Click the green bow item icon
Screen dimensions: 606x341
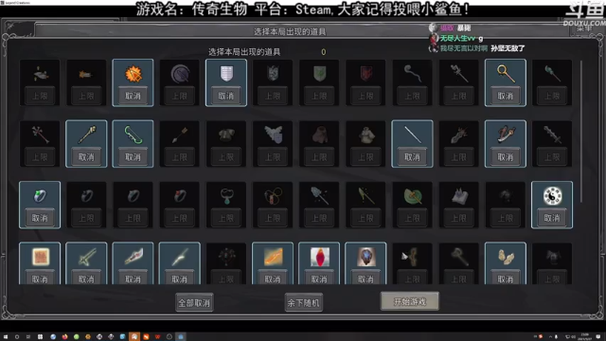133,135
